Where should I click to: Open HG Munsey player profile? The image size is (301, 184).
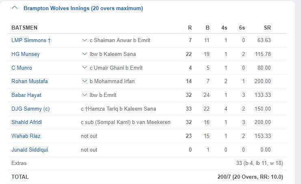pyautogui.click(x=26, y=54)
